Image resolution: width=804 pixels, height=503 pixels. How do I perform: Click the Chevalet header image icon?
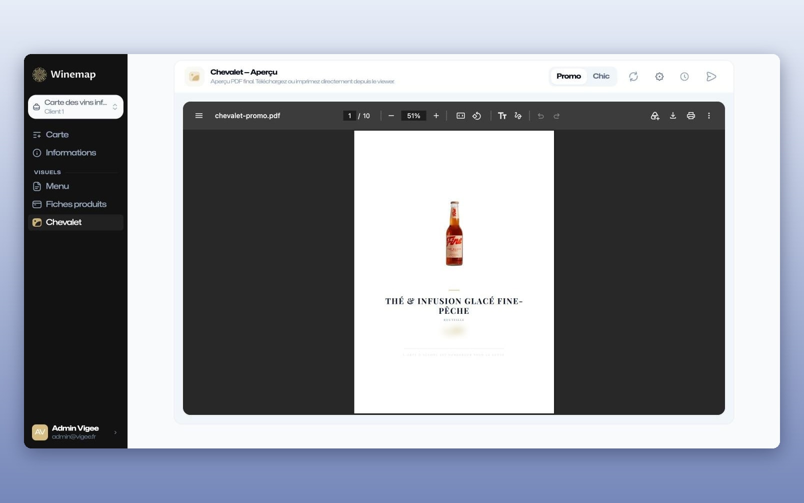pos(194,77)
